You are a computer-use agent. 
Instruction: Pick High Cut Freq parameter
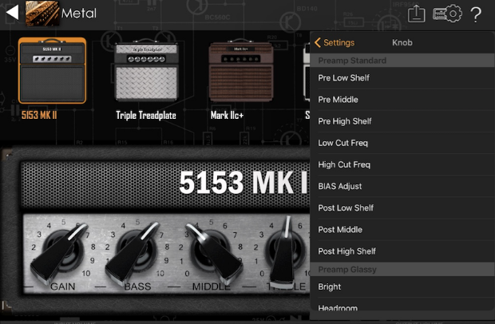click(x=344, y=164)
